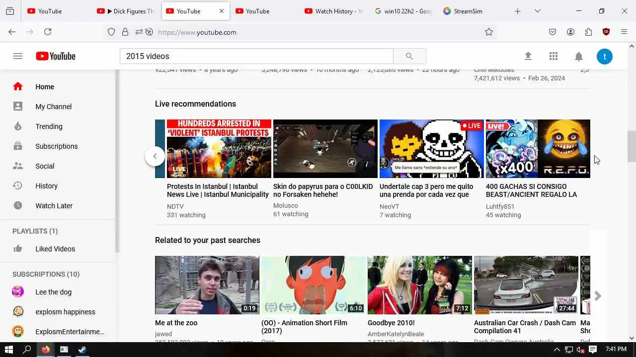This screenshot has width=636, height=357.
Task: Switch to the Dick Figures tab
Action: click(x=126, y=11)
